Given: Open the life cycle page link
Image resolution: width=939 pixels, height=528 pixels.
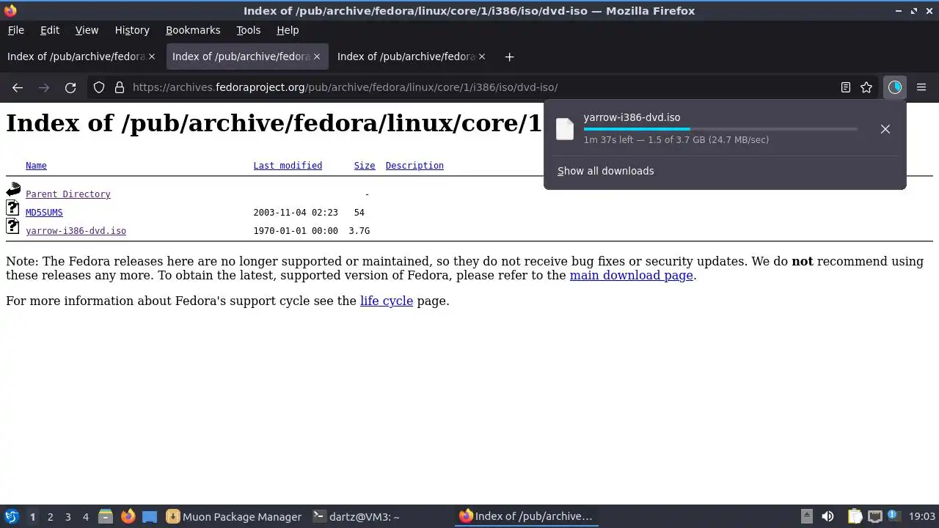Looking at the screenshot, I should pos(387,301).
